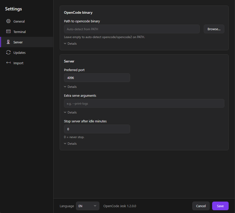Click the Updates refresh icon

[x=8, y=53]
